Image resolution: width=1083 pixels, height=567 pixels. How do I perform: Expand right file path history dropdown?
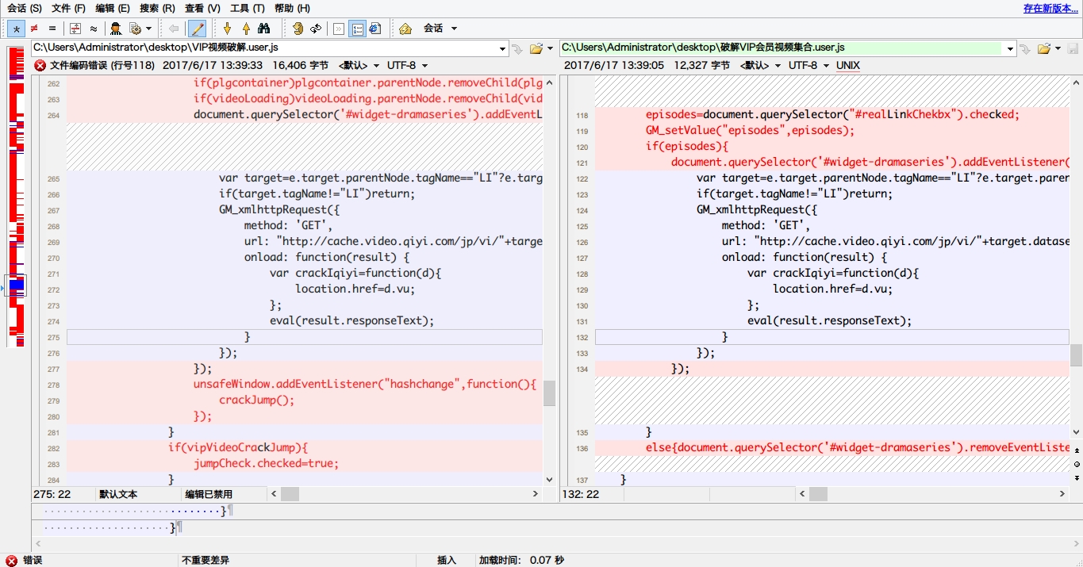pos(1011,49)
